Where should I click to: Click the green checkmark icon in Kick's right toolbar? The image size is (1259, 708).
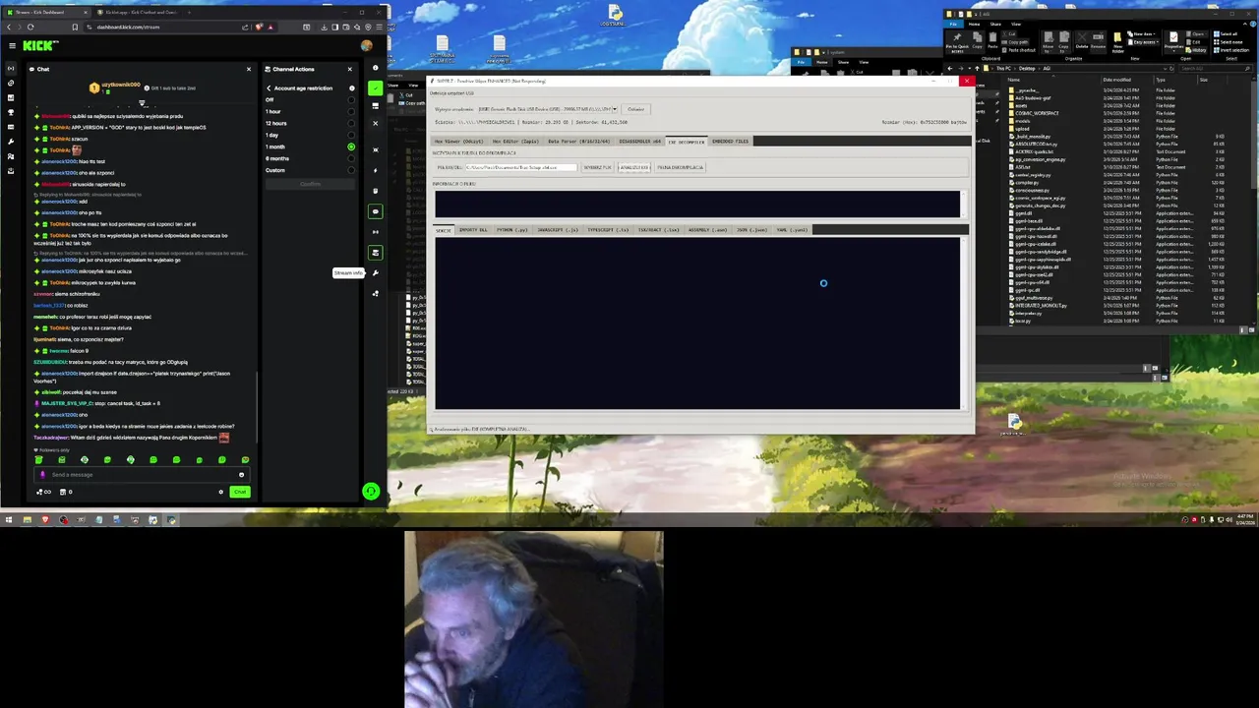click(x=375, y=88)
